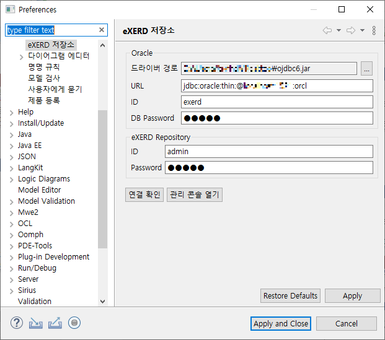Expand the LangKit node

pyautogui.click(x=11, y=168)
